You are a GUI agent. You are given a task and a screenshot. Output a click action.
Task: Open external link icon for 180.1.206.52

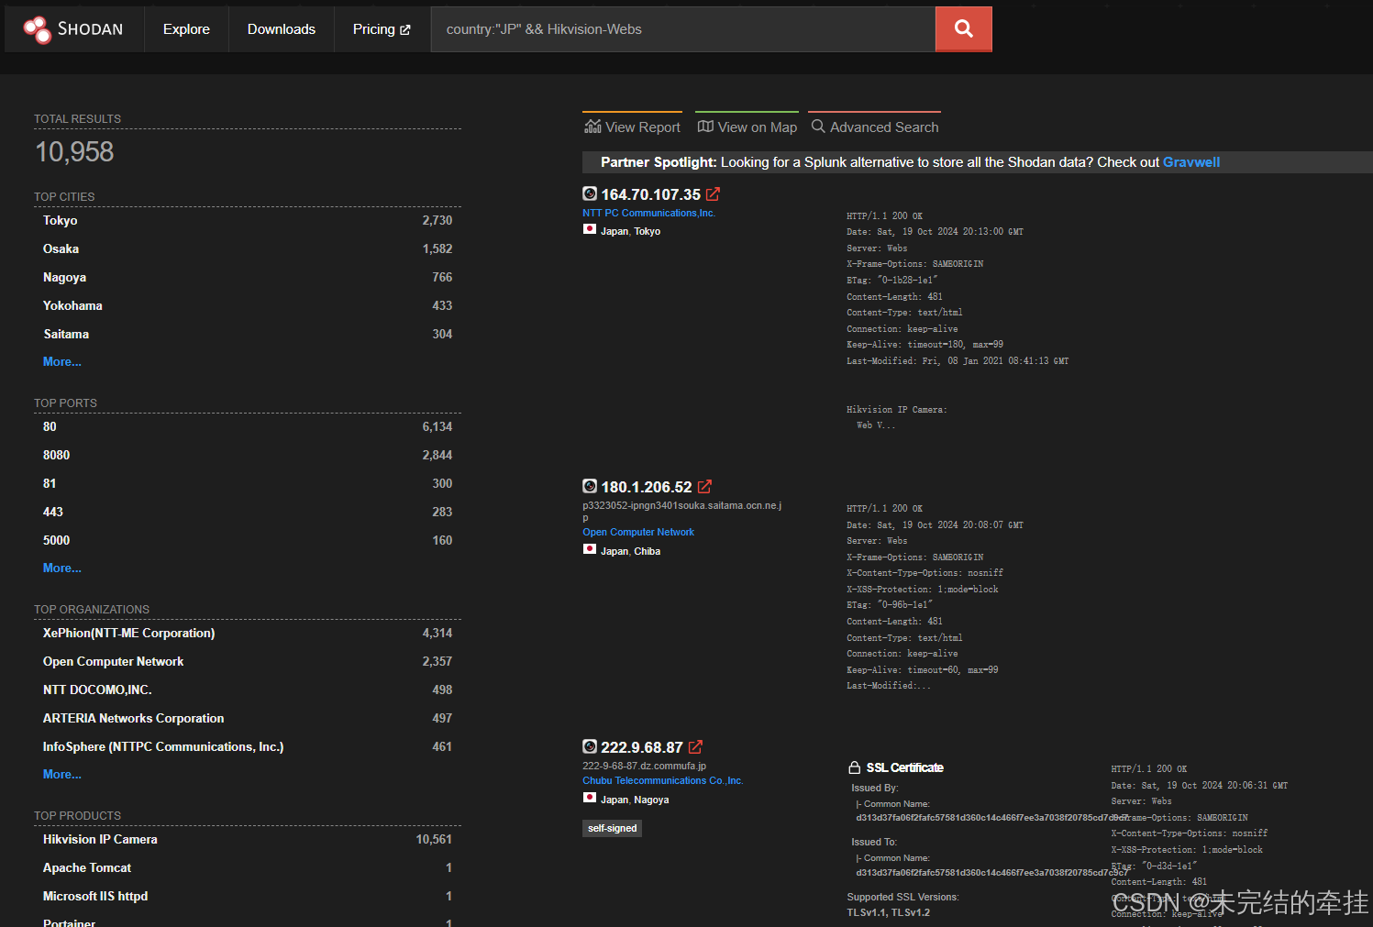point(704,487)
